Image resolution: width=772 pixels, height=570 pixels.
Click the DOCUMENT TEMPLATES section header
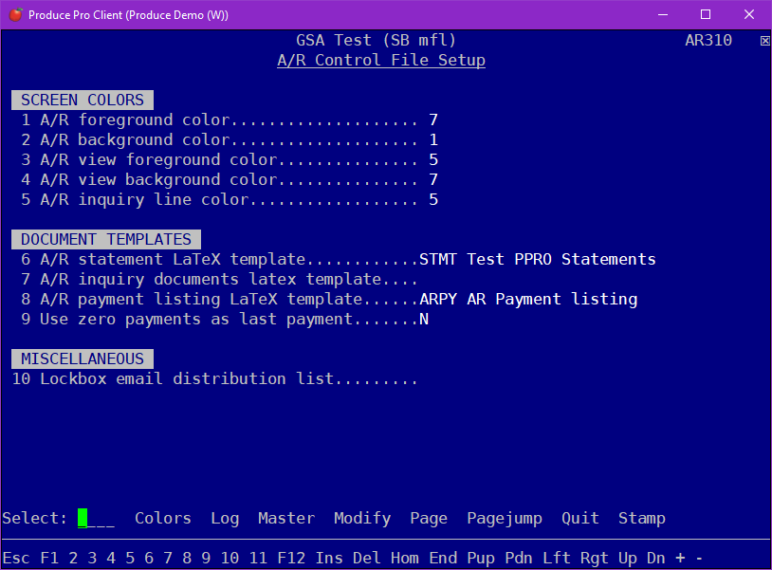[x=106, y=239]
